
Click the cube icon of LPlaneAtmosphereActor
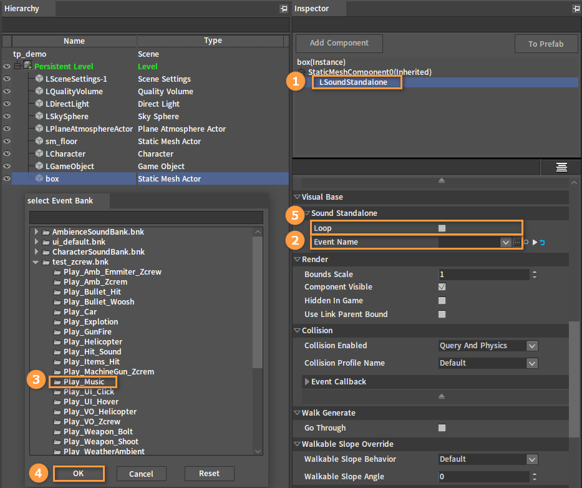point(39,129)
